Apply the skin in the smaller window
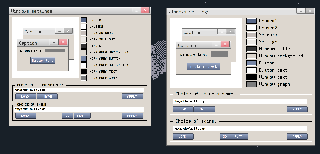 pyautogui.click(x=132, y=116)
